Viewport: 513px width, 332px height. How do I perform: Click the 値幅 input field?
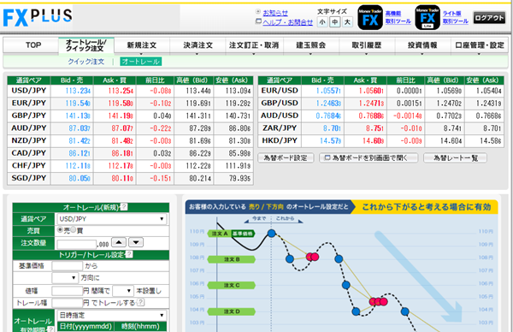[67, 291]
